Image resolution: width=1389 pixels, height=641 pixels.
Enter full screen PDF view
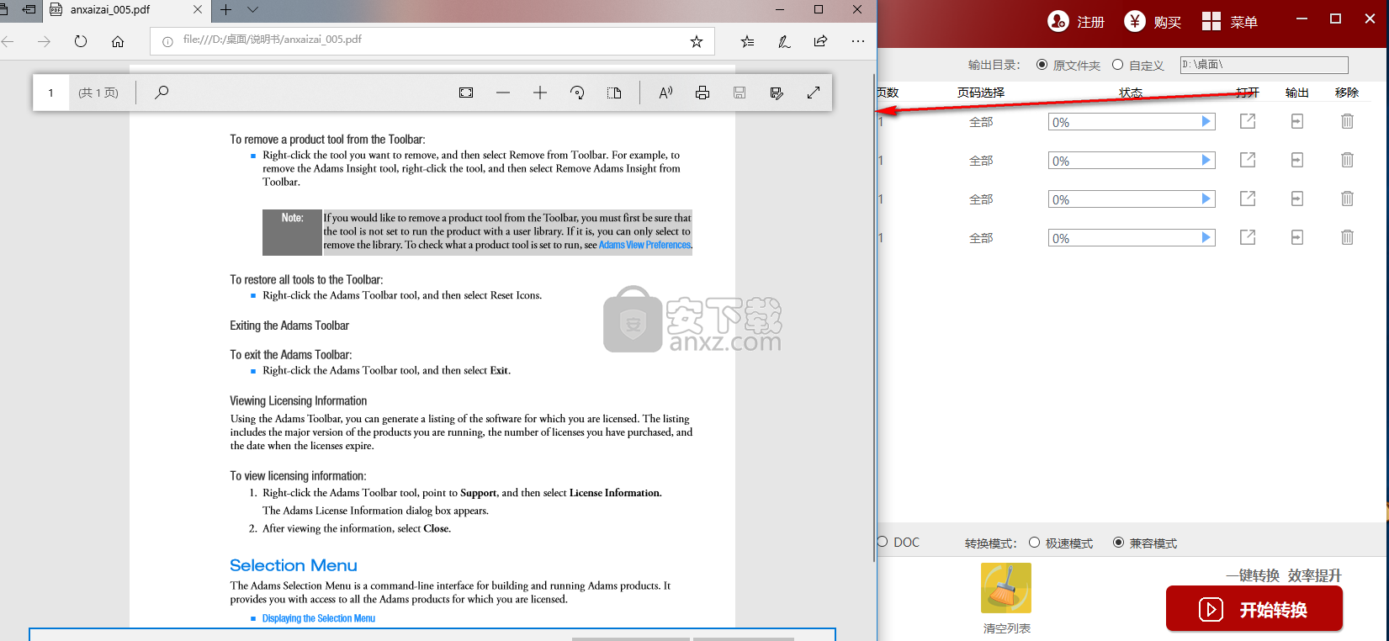814,93
